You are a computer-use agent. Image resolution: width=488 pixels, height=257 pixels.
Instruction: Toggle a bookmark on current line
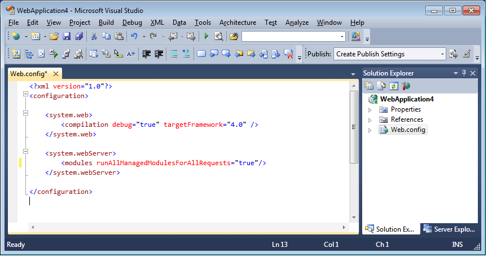click(x=201, y=54)
